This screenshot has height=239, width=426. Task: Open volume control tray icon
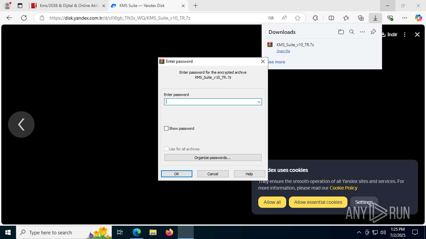coord(383,232)
